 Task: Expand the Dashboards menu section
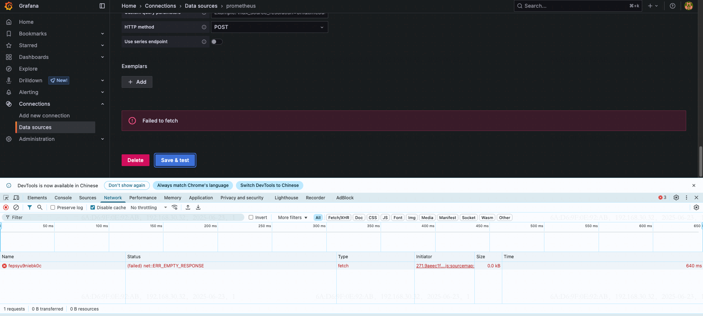103,57
